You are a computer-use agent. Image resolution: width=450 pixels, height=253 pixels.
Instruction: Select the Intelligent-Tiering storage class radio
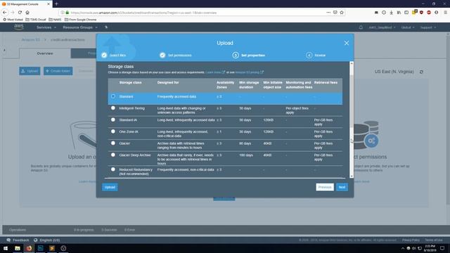113,108
